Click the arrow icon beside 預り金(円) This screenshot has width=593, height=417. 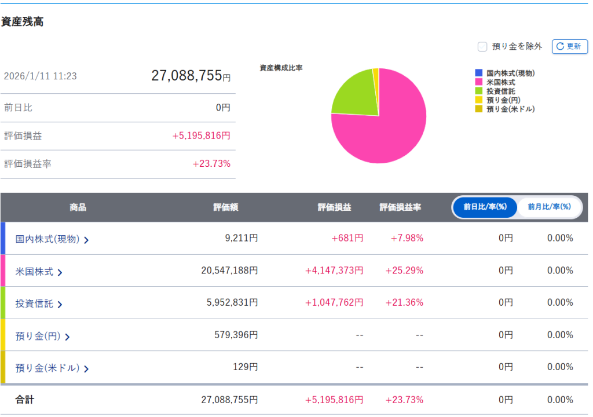click(68, 336)
